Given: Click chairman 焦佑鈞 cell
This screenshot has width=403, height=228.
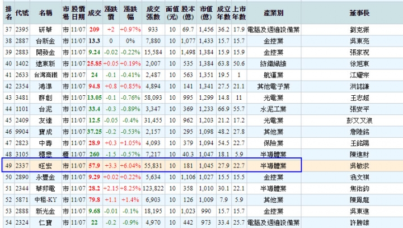Looking at the screenshot, I should (359, 188).
